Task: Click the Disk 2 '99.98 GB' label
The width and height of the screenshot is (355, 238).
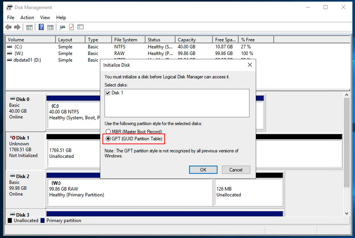Action: point(18,188)
